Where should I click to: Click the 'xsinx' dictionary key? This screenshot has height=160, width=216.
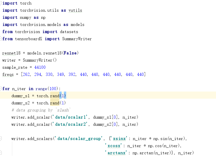(119, 139)
